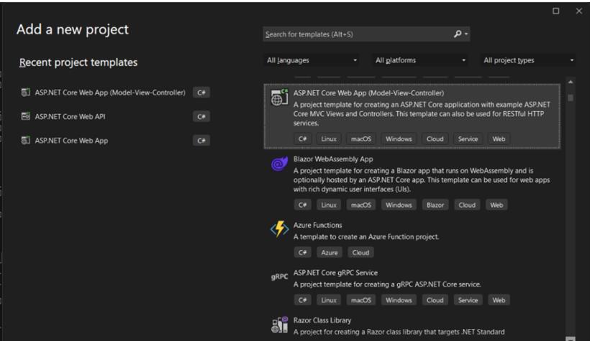
Task: Click the Web tag under MVC template
Action: pyautogui.click(x=499, y=139)
